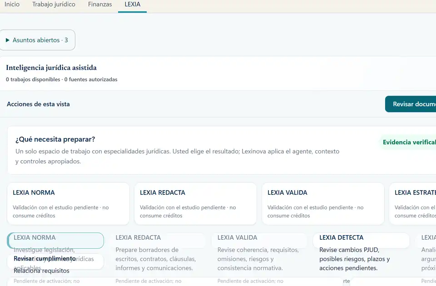The width and height of the screenshot is (436, 286).
Task: Click 'Prepare borradores de escritos, contratos' description
Action: pyautogui.click(x=156, y=259)
